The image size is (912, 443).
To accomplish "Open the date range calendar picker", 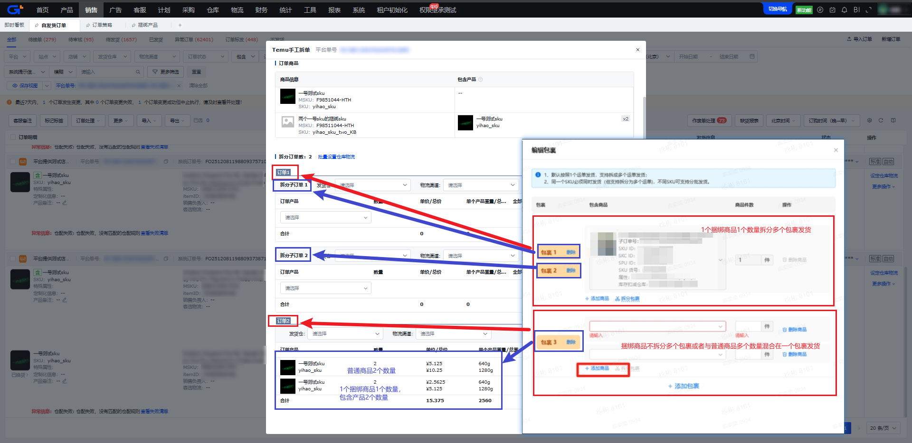I will pos(752,57).
